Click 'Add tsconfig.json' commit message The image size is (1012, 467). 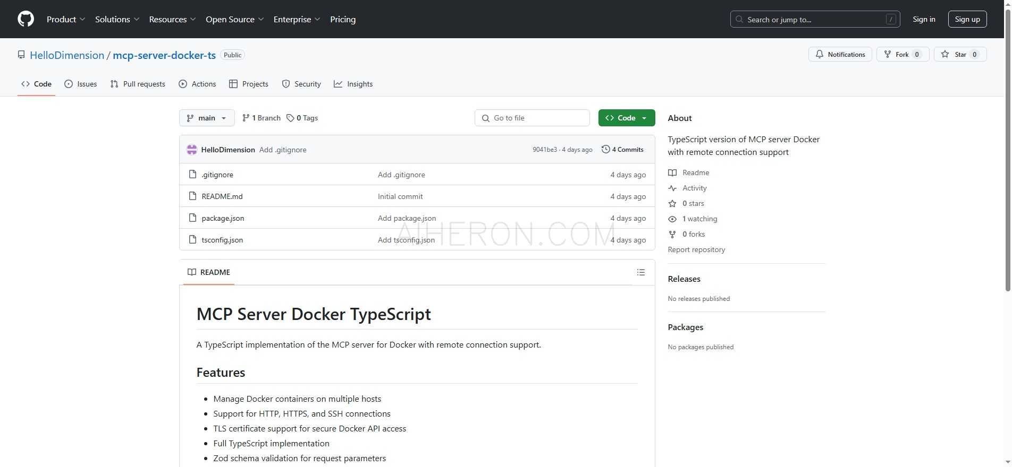coord(406,240)
